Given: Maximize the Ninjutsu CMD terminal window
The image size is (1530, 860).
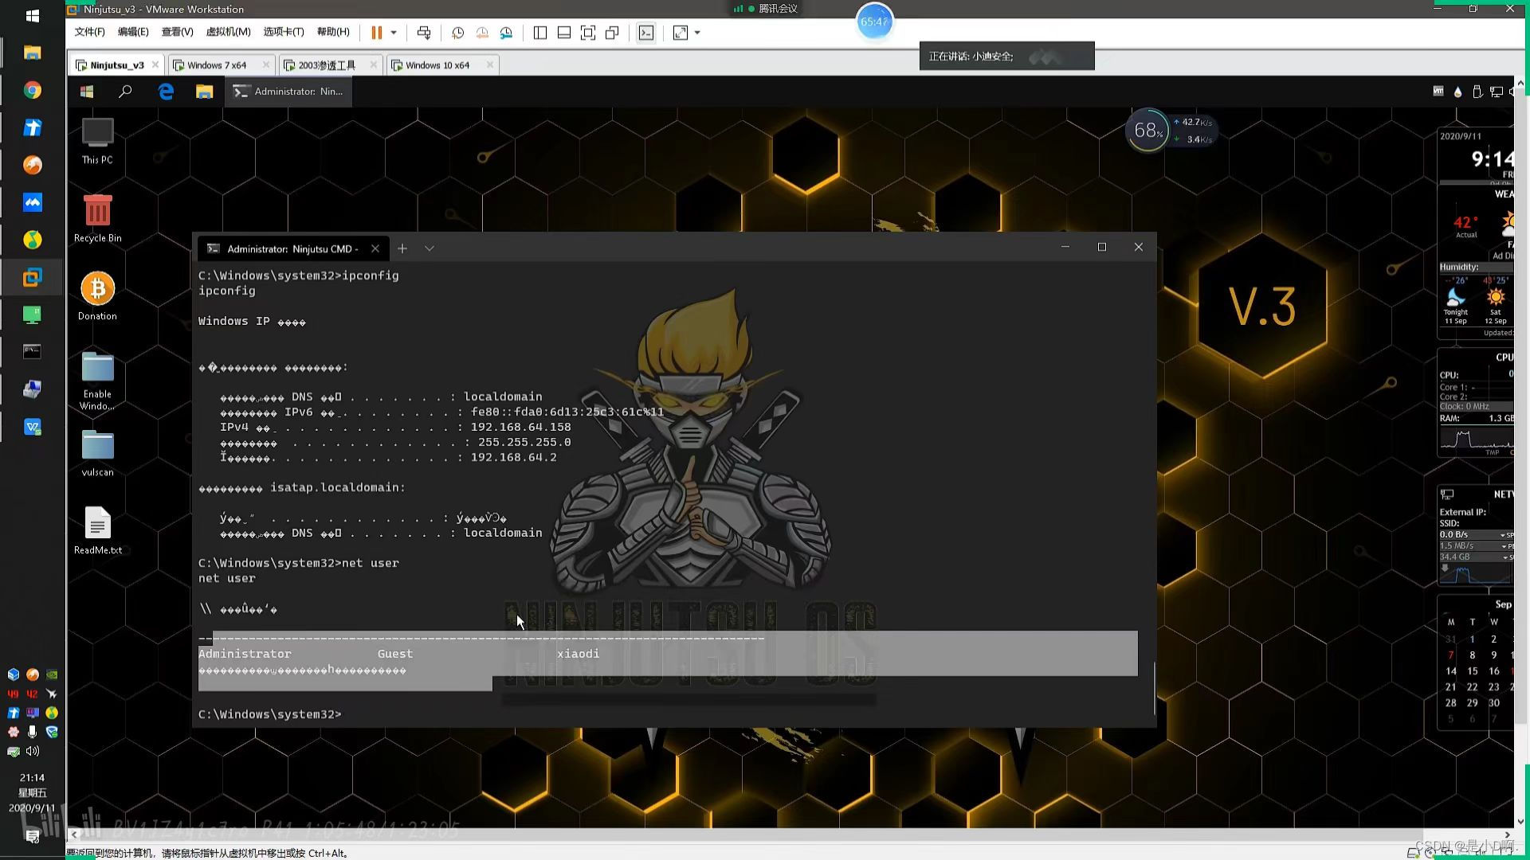Looking at the screenshot, I should point(1101,247).
